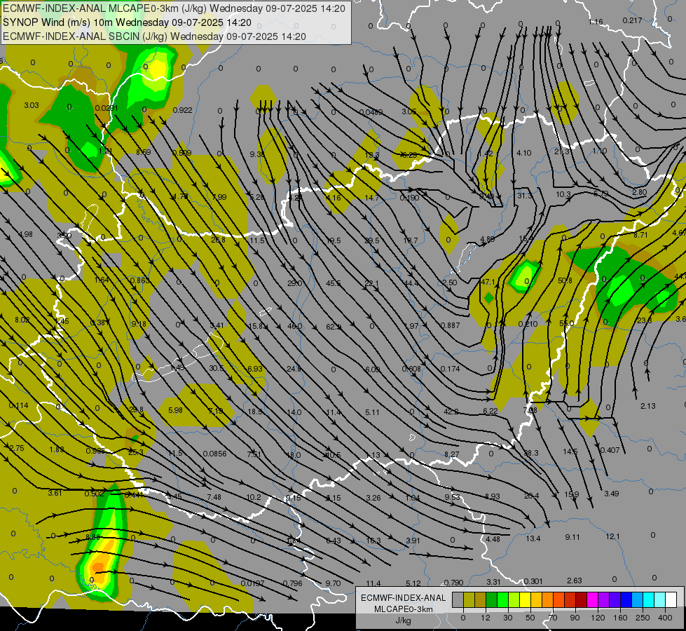Click the legend scale value 400

665,618
